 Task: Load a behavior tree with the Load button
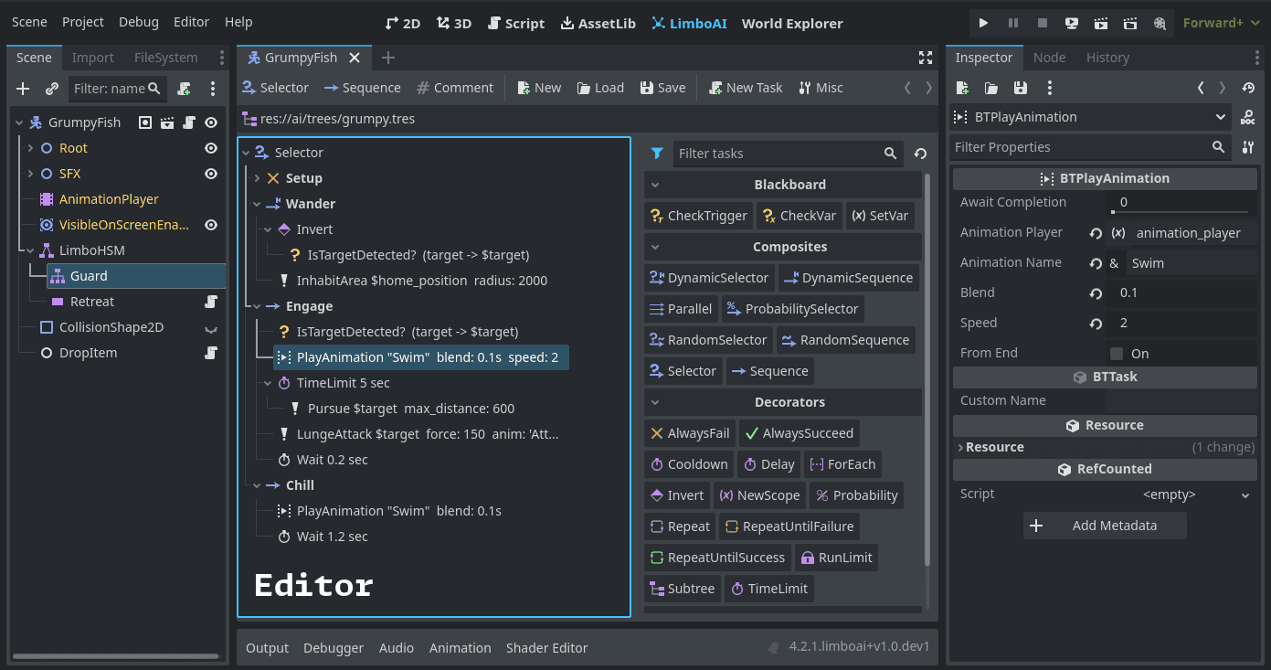[x=600, y=87]
